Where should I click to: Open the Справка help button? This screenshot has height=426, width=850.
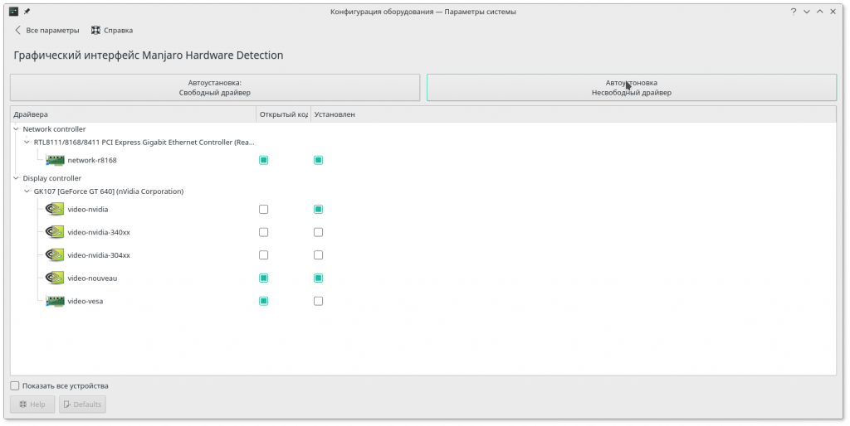coord(112,31)
